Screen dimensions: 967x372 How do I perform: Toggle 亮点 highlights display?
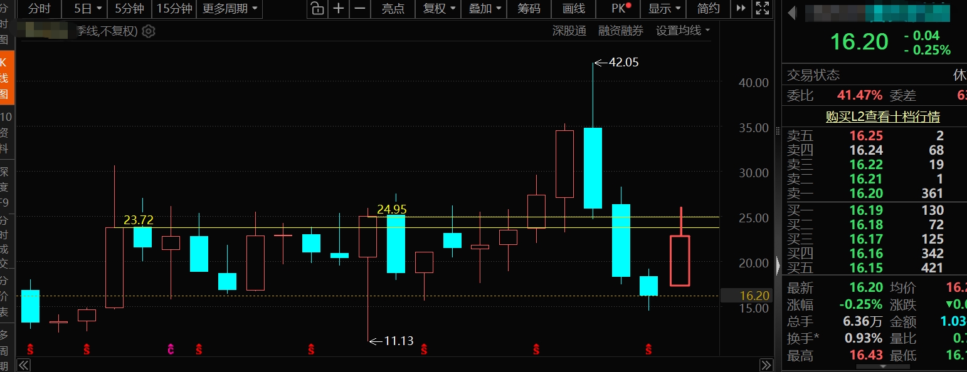[393, 8]
